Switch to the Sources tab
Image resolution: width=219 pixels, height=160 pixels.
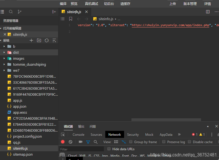[96, 135]
